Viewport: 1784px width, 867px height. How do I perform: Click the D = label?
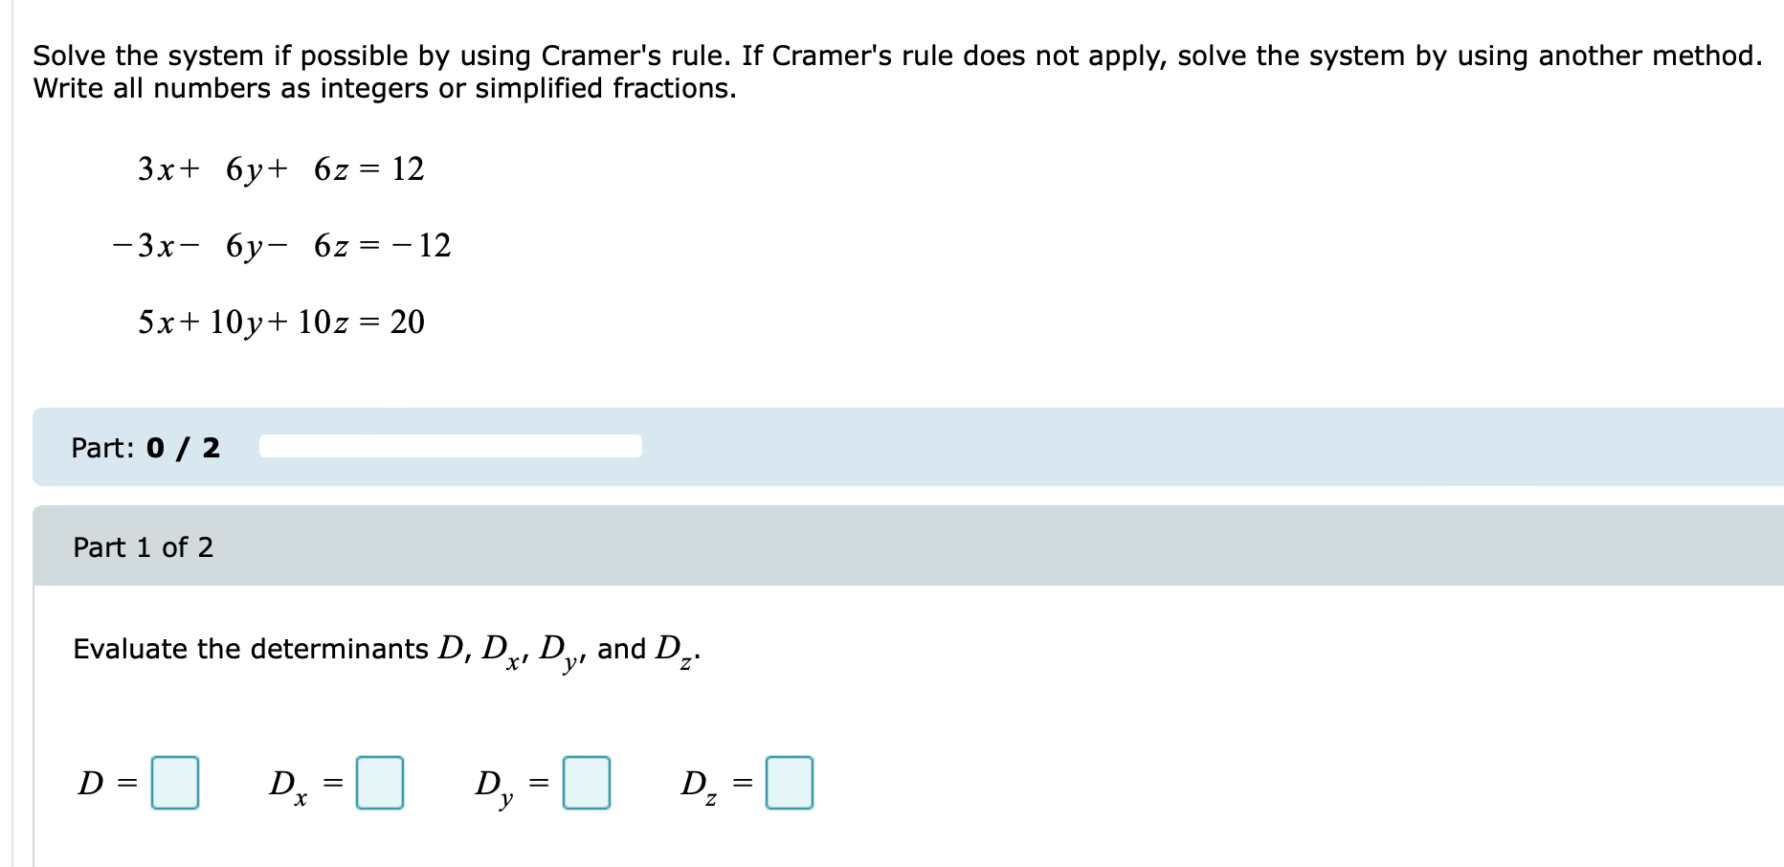point(107,784)
